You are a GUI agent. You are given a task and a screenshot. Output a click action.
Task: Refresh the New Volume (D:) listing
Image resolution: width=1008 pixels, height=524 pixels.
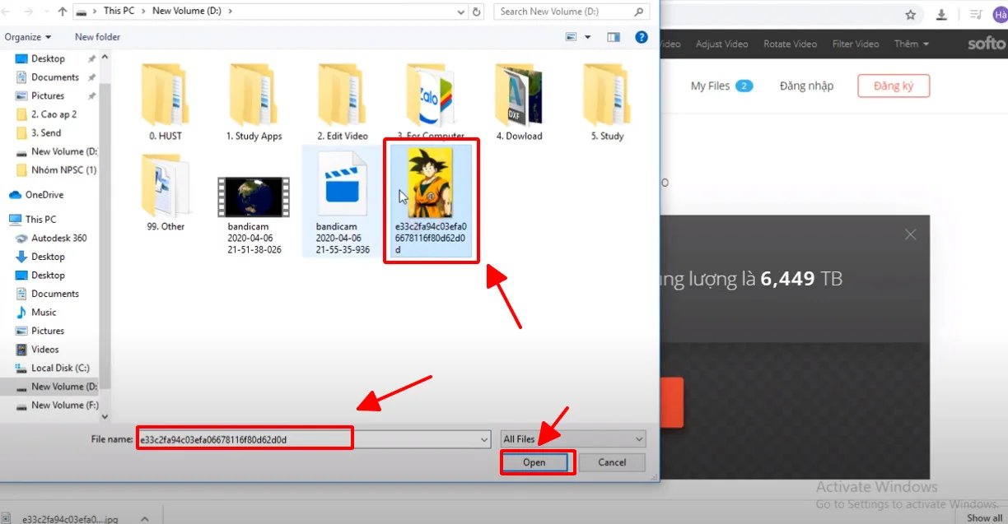tap(478, 12)
